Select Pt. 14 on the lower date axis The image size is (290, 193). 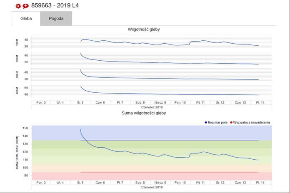click(x=260, y=183)
